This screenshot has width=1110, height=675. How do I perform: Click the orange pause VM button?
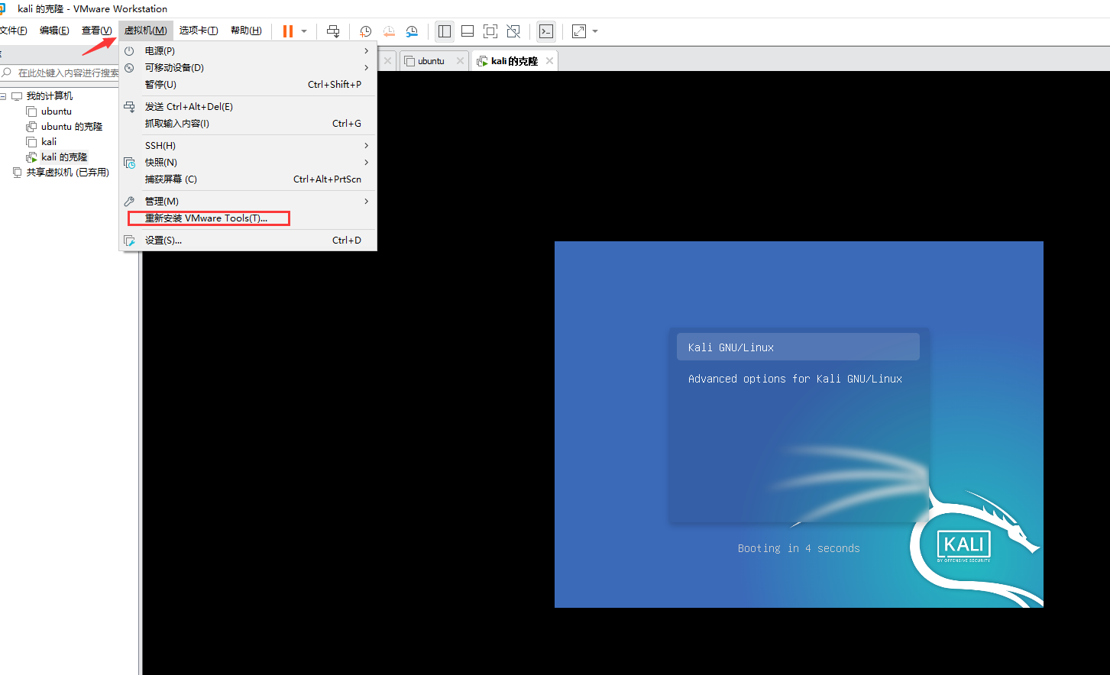[x=288, y=31]
